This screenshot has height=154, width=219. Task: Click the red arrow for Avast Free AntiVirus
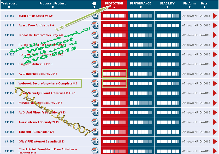point(215,25)
